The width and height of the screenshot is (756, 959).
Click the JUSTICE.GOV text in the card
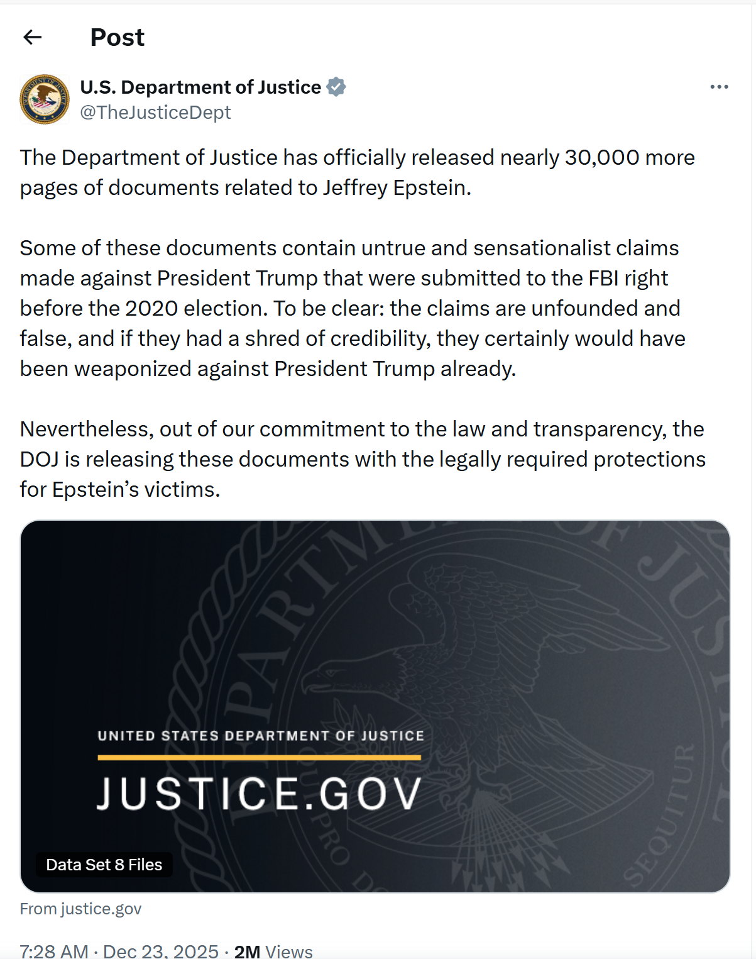point(260,794)
